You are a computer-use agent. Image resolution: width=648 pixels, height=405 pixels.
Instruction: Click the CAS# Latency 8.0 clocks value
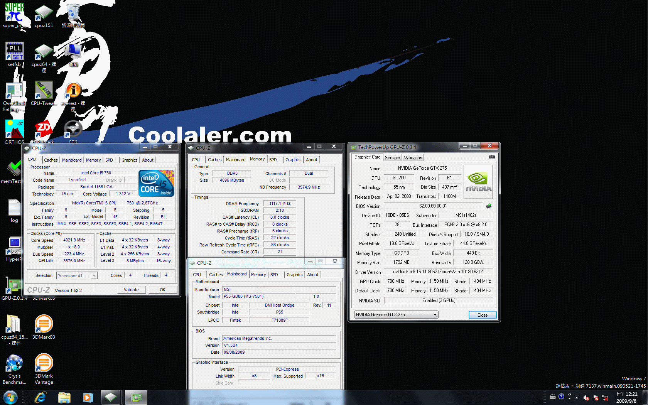pyautogui.click(x=280, y=217)
